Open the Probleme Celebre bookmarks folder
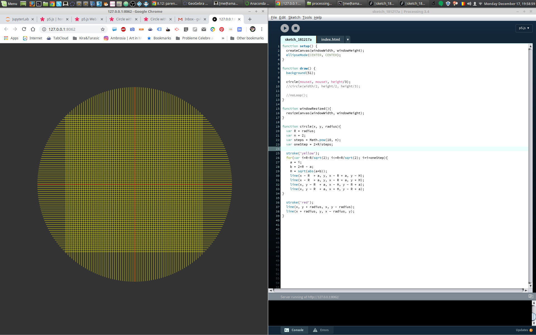 [195, 38]
